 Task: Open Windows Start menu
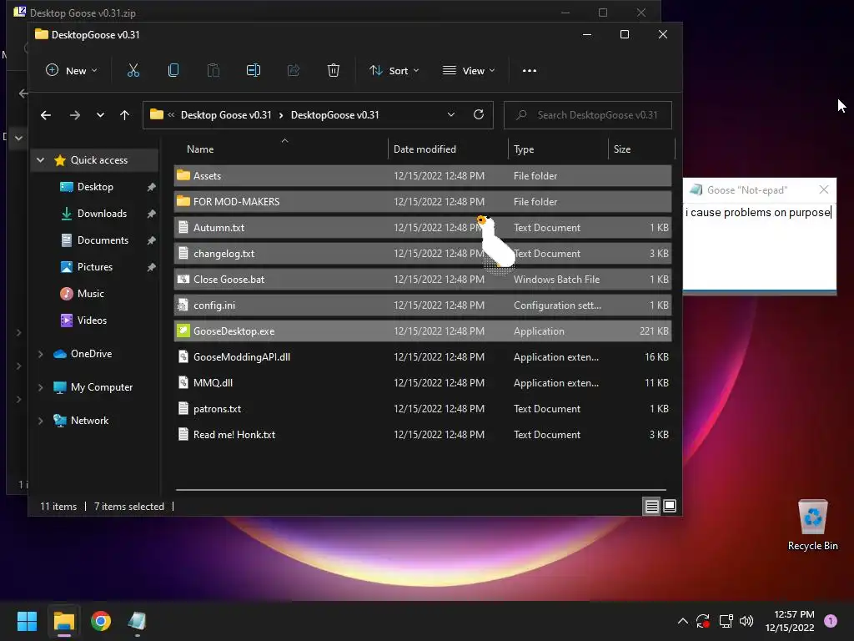tap(27, 621)
